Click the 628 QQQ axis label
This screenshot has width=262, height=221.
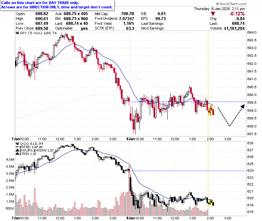click(250, 143)
